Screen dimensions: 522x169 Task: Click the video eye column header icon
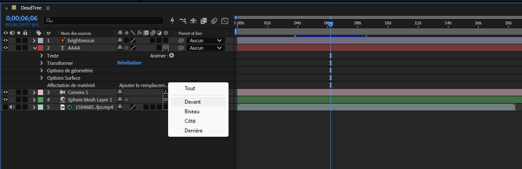(x=6, y=33)
